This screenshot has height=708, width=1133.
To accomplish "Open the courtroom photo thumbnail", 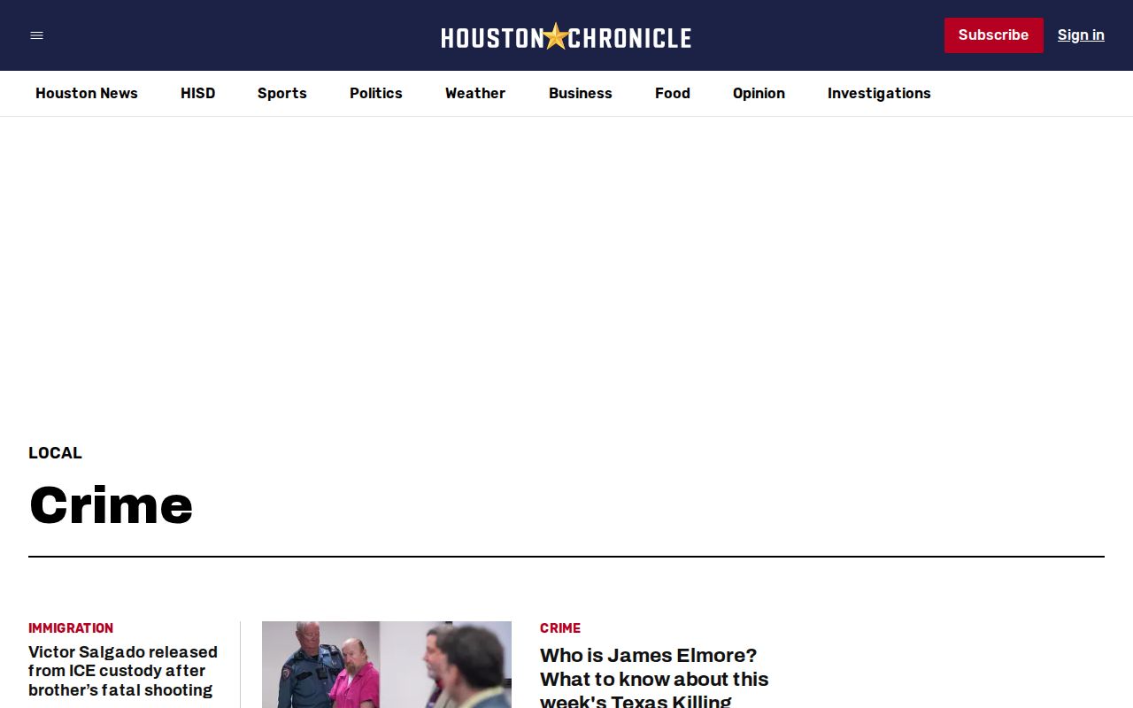I will click(387, 665).
